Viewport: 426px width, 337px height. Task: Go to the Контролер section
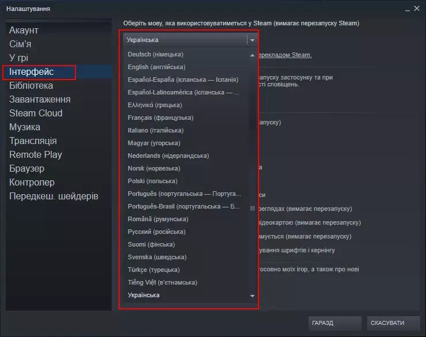click(32, 183)
